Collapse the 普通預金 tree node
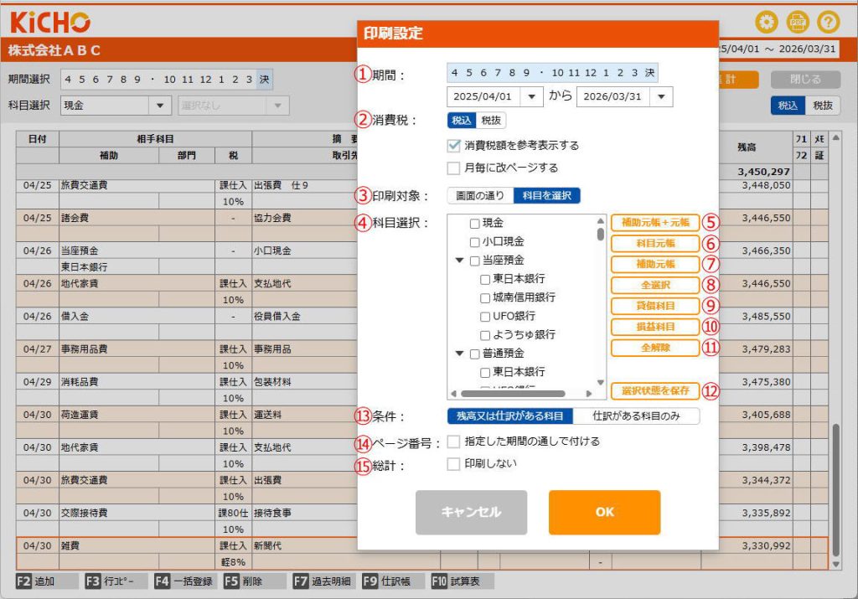858x599 pixels. pos(460,354)
